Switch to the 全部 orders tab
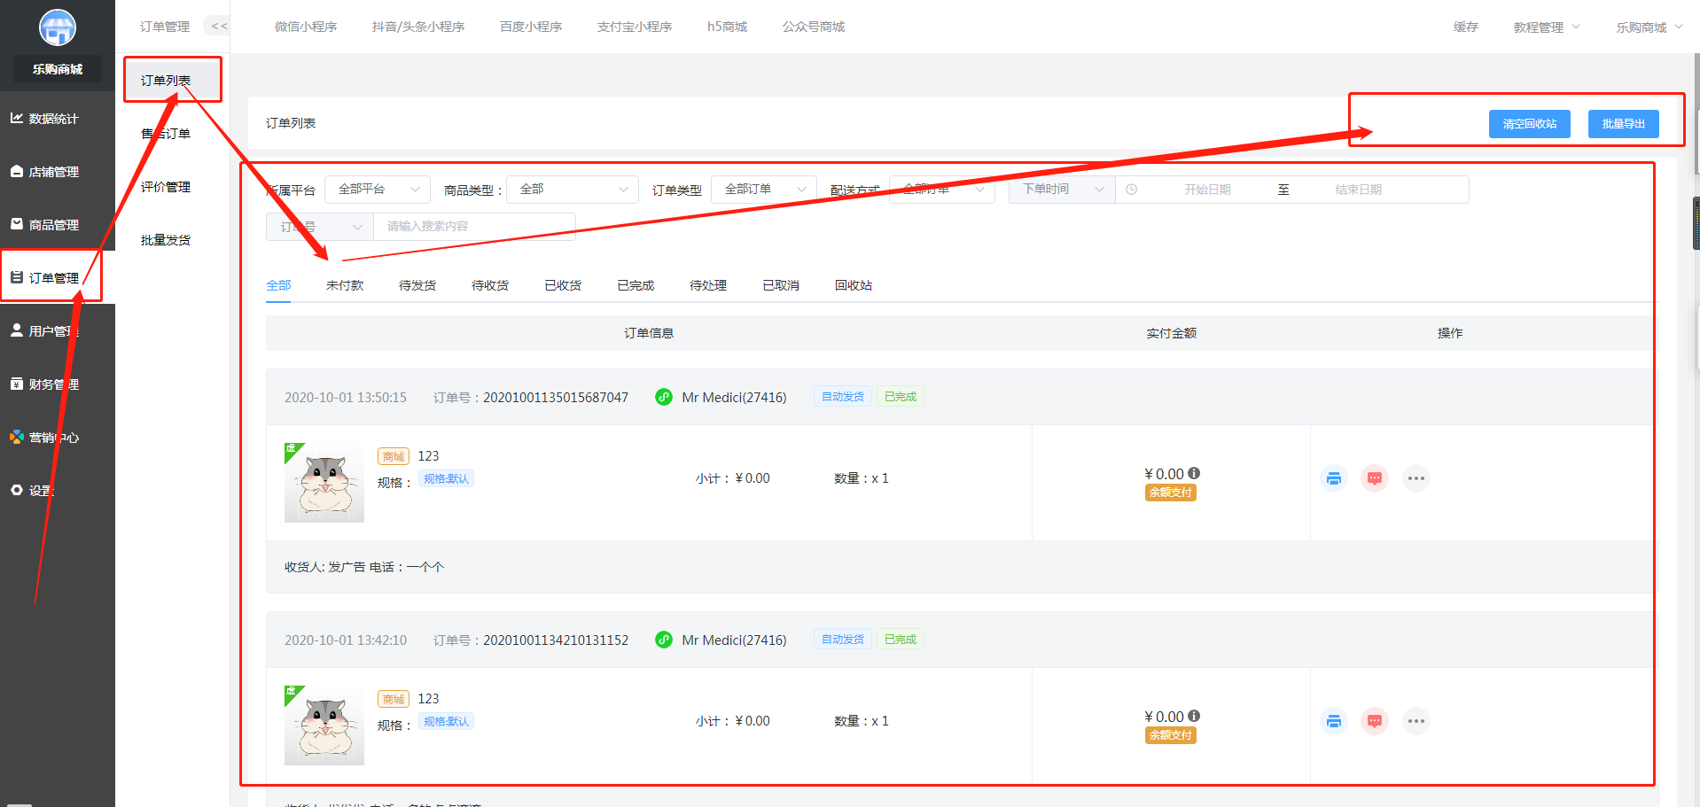 click(x=278, y=285)
